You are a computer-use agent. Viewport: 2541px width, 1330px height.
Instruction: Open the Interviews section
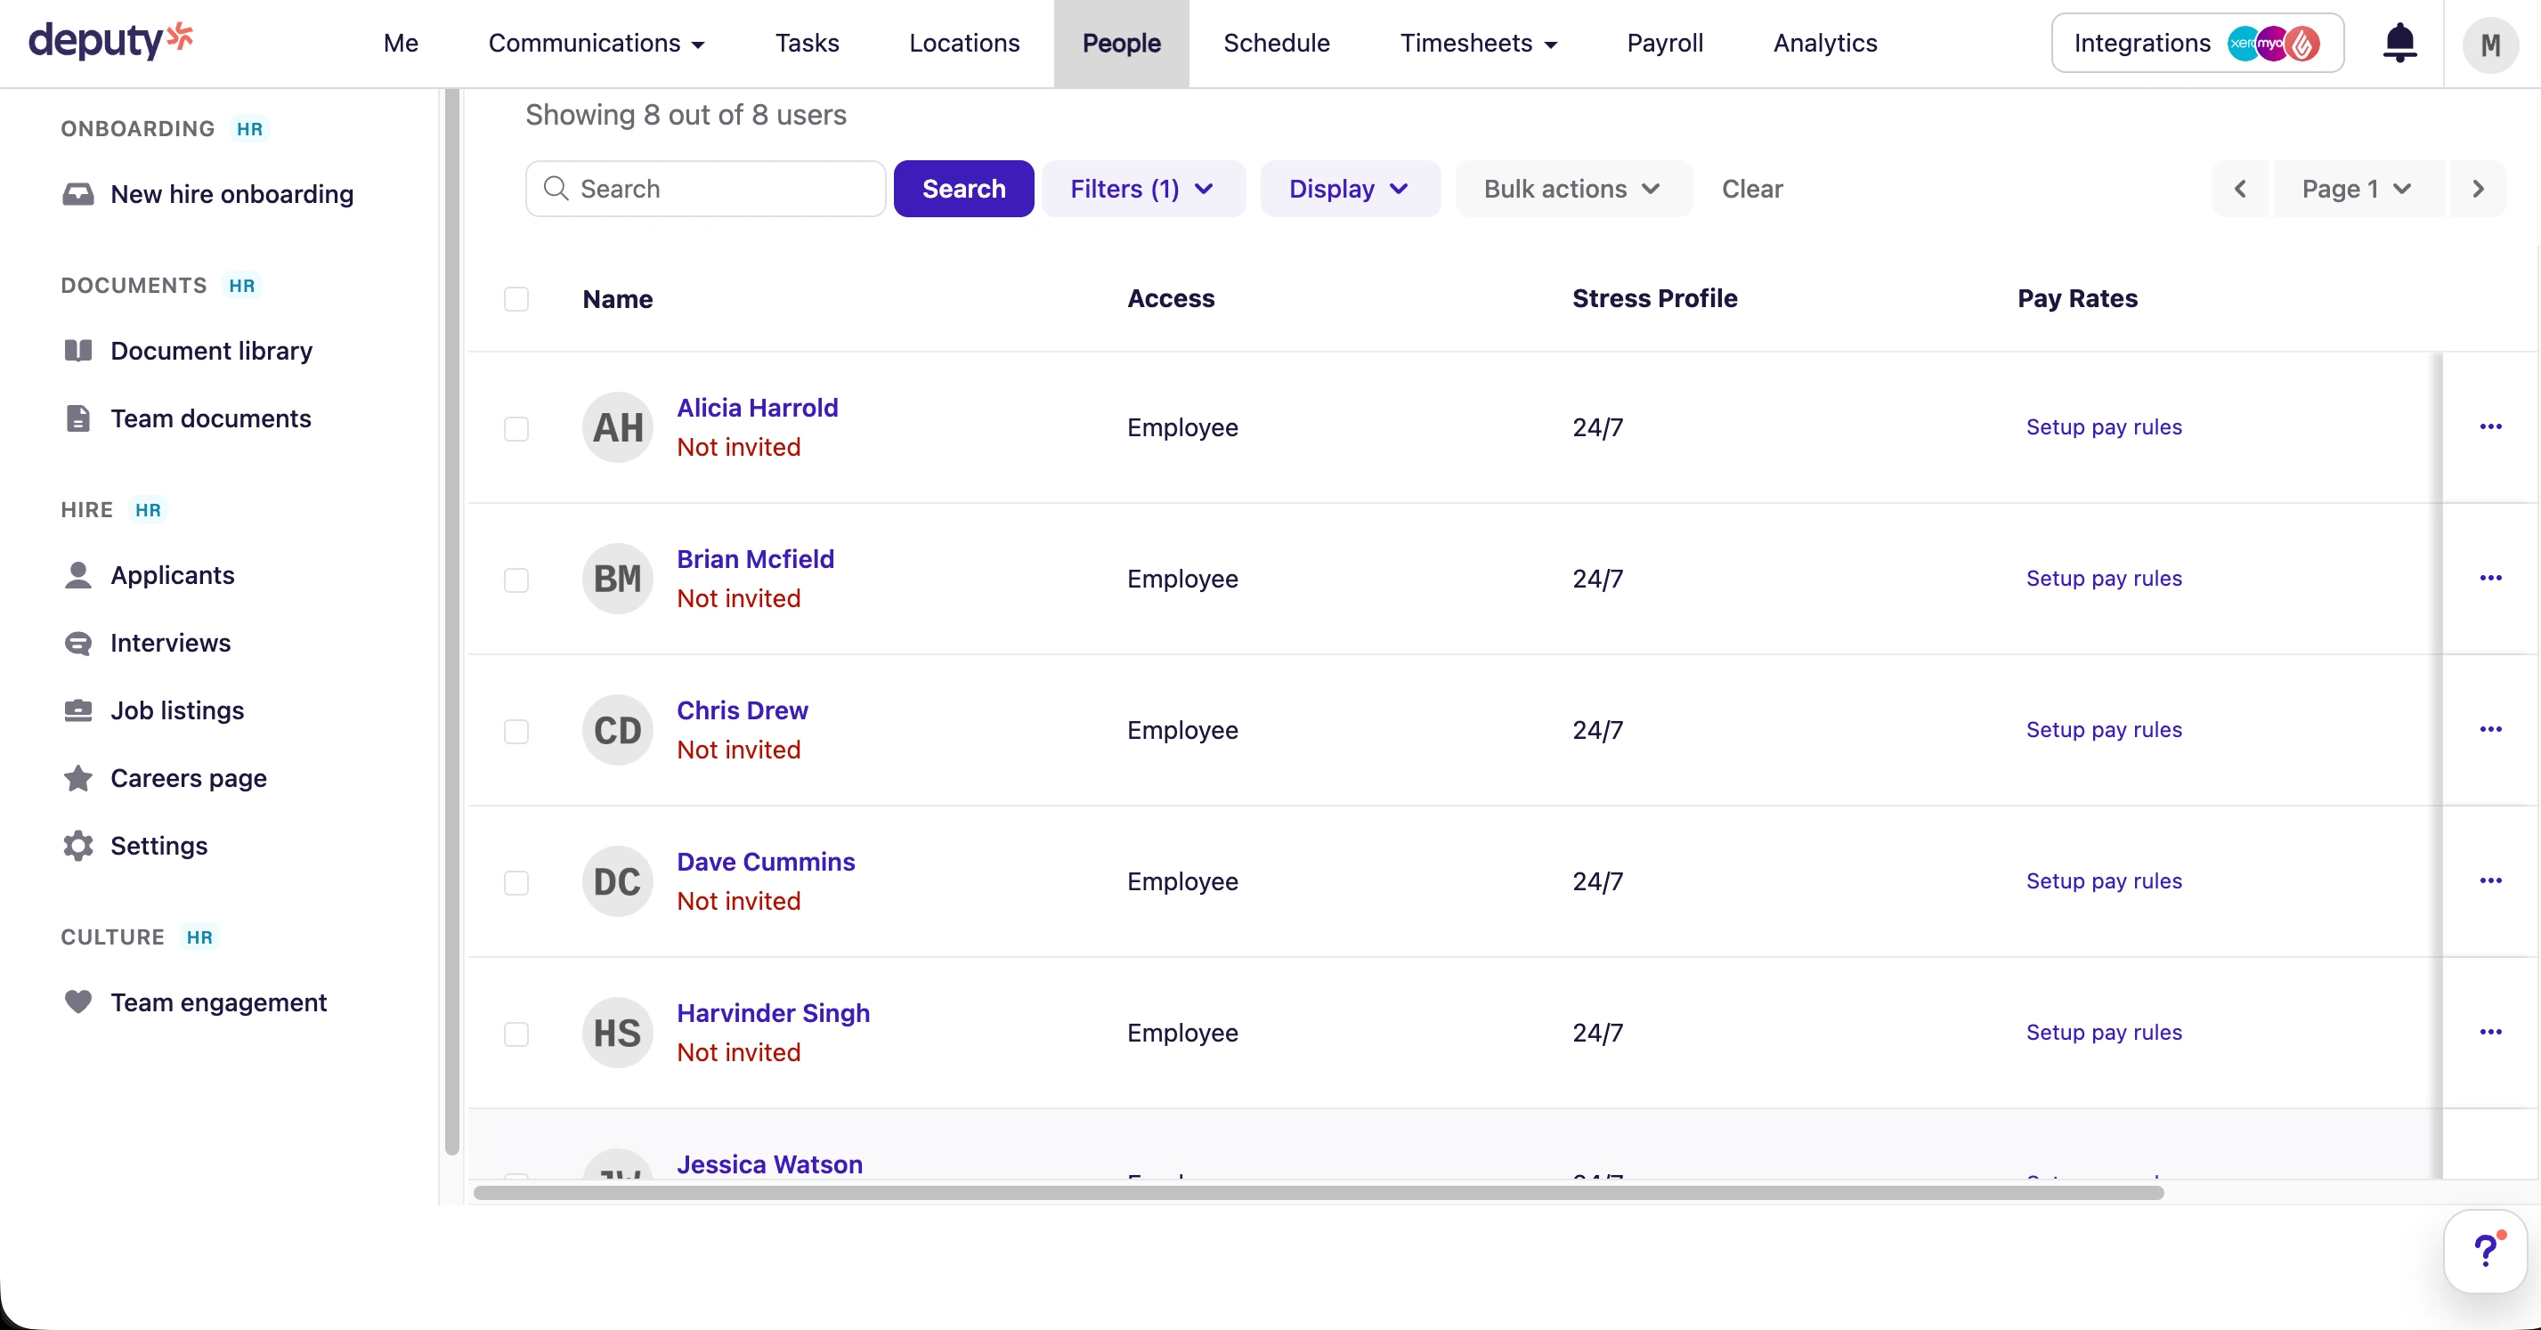click(x=170, y=643)
